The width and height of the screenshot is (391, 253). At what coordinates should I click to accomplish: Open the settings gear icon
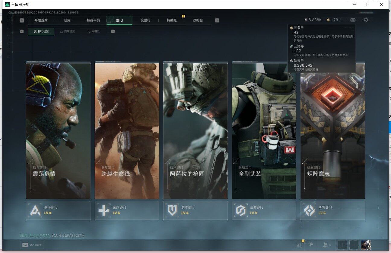click(x=366, y=20)
